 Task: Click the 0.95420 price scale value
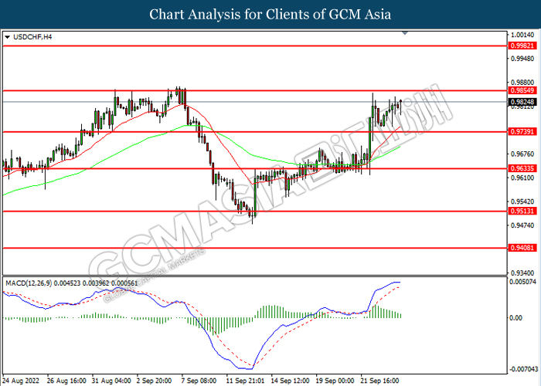pos(522,201)
